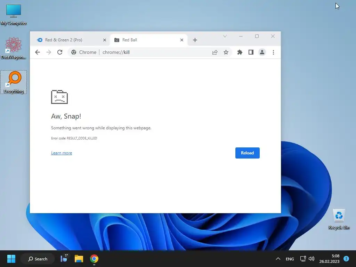Click the forward navigation arrow in Chrome
This screenshot has height=267, width=356.
49,52
